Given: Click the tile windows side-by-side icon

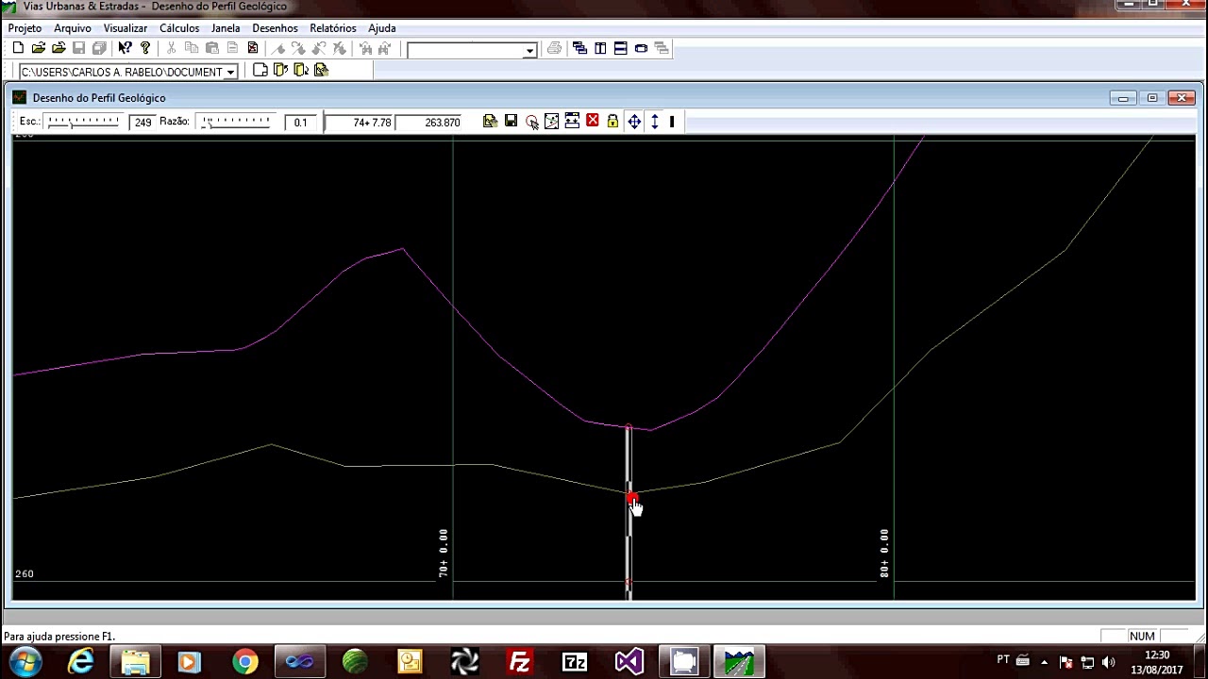Looking at the screenshot, I should pyautogui.click(x=600, y=48).
